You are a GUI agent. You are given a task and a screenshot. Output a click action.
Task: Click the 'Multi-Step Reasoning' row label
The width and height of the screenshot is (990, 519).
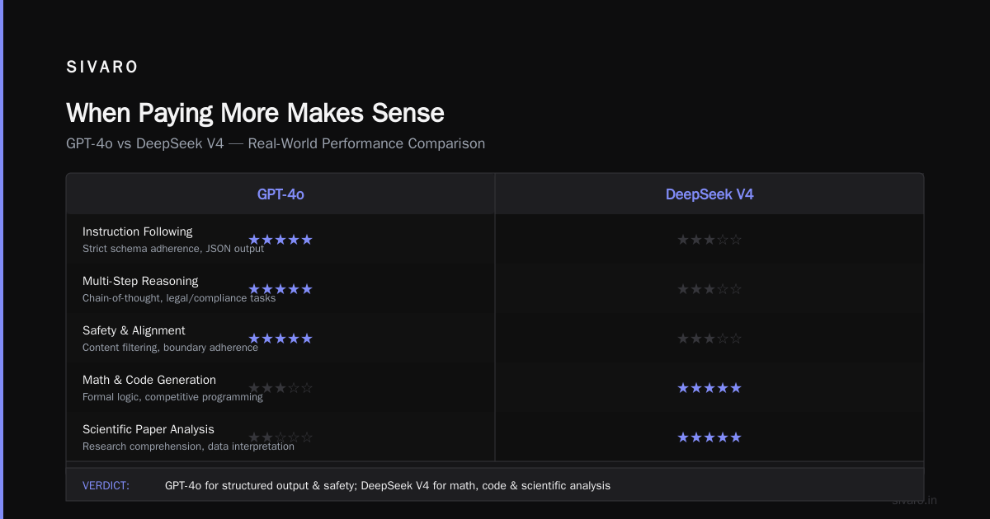coord(140,281)
